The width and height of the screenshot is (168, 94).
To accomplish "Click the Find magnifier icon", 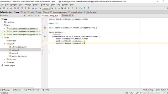I will [x=26, y=8].
